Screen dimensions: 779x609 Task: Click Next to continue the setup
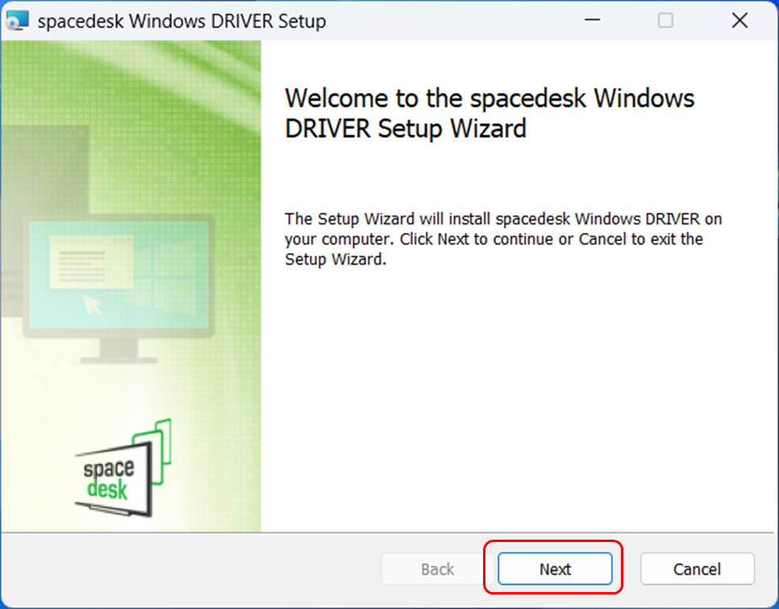coord(555,569)
